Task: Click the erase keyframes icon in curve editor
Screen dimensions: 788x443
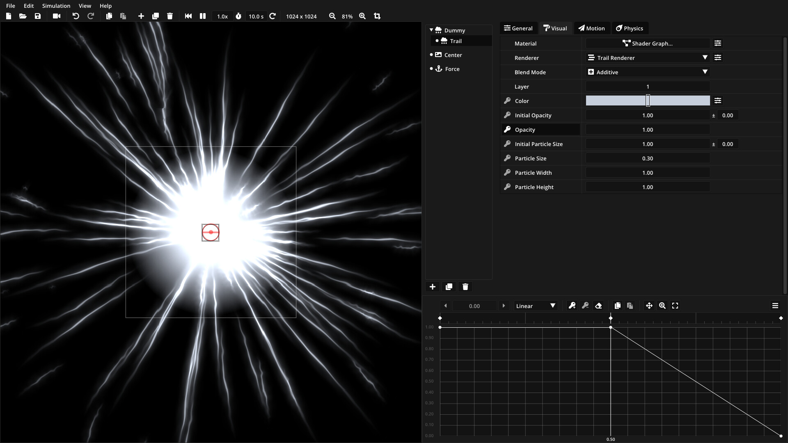Action: pyautogui.click(x=598, y=306)
